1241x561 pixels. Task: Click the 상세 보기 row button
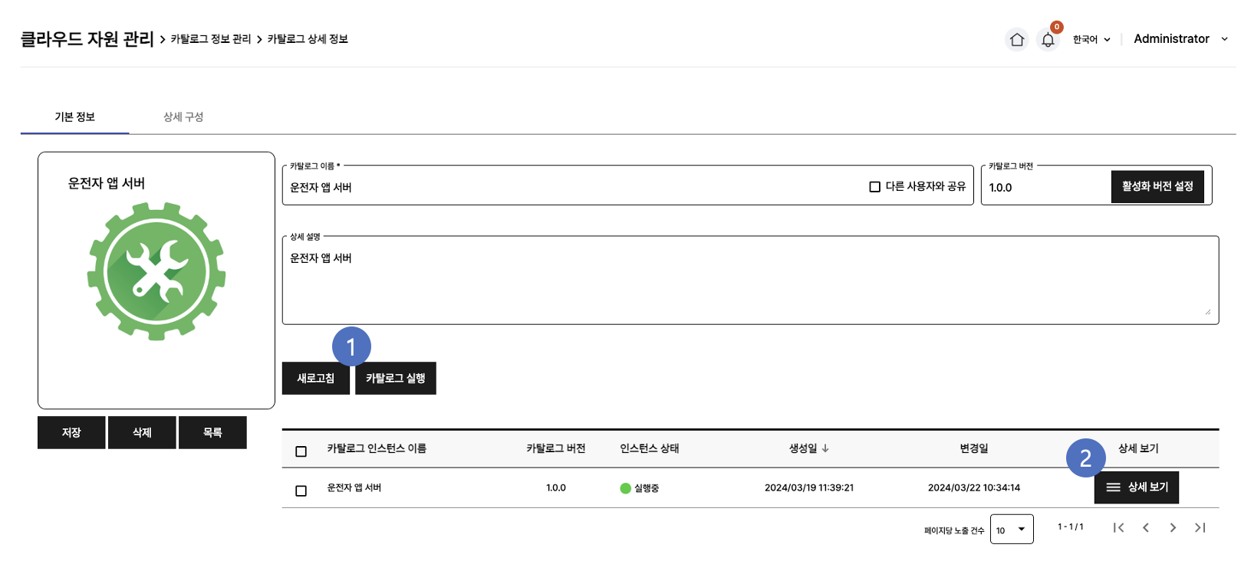coord(1137,487)
